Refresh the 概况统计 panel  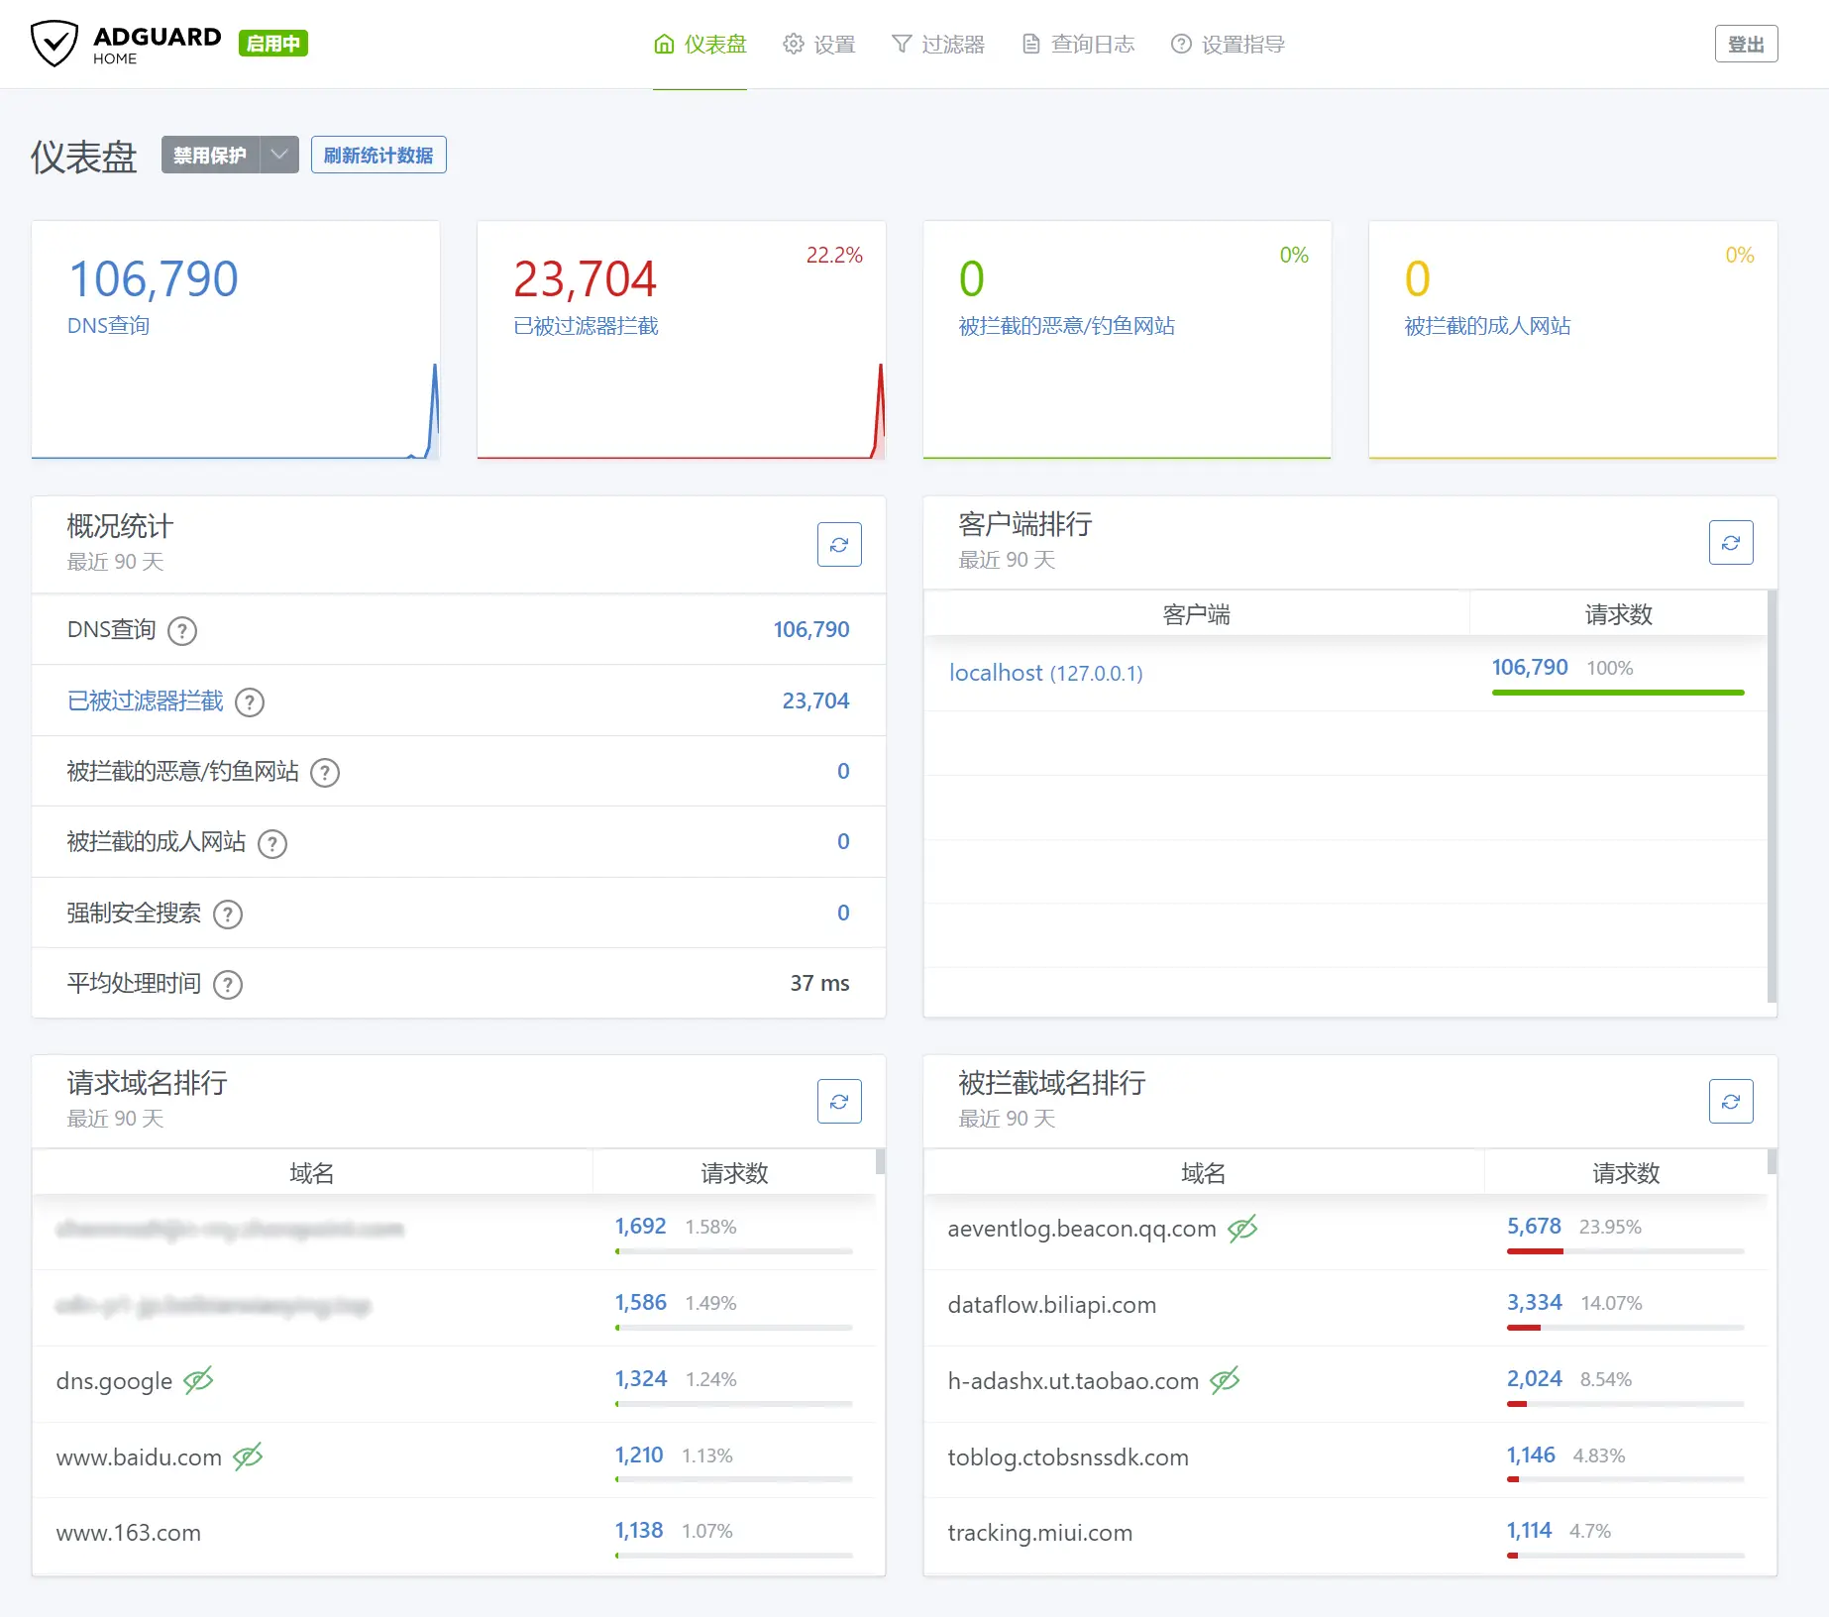coord(838,544)
